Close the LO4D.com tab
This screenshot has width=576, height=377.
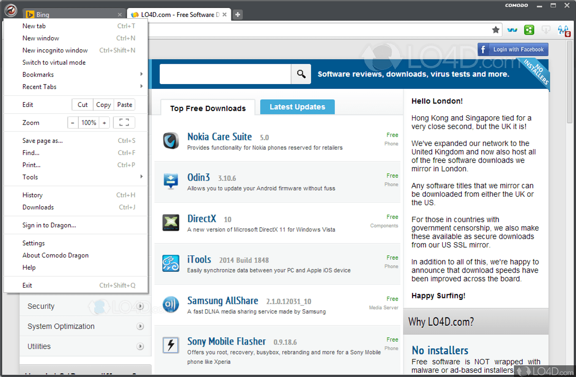click(225, 15)
